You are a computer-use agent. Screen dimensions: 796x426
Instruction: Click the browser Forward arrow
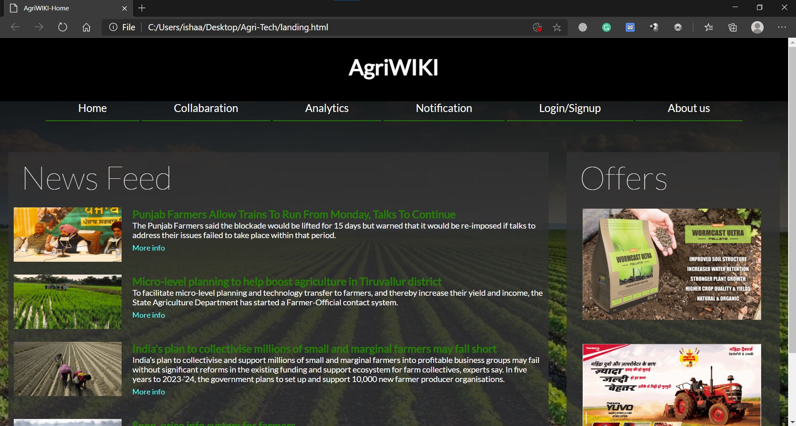point(39,27)
